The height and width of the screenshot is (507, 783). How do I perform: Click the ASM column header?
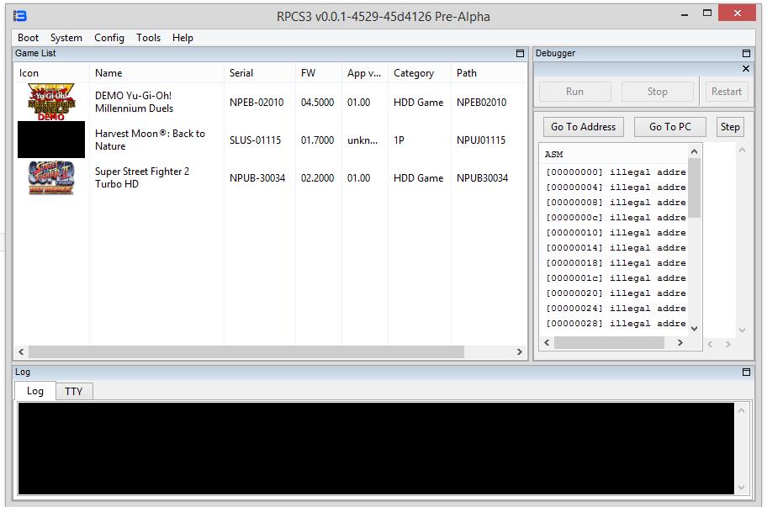point(553,154)
